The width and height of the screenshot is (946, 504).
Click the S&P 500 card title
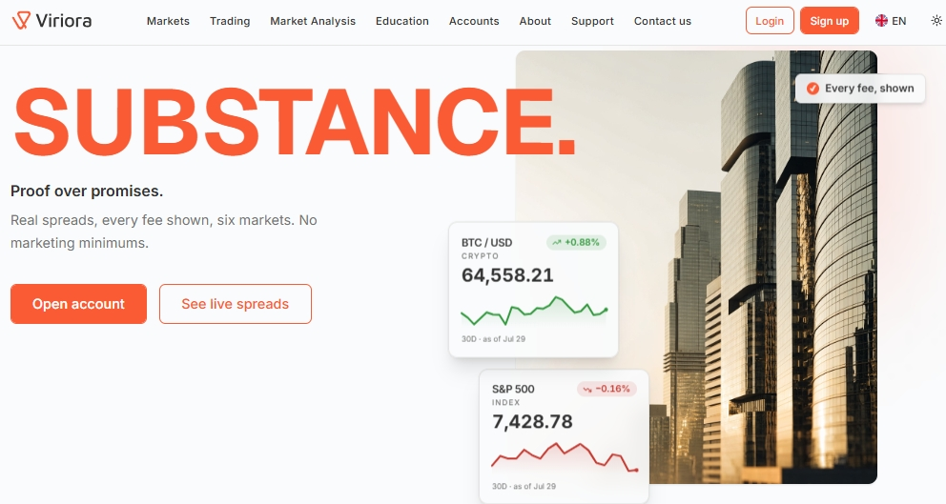point(513,389)
